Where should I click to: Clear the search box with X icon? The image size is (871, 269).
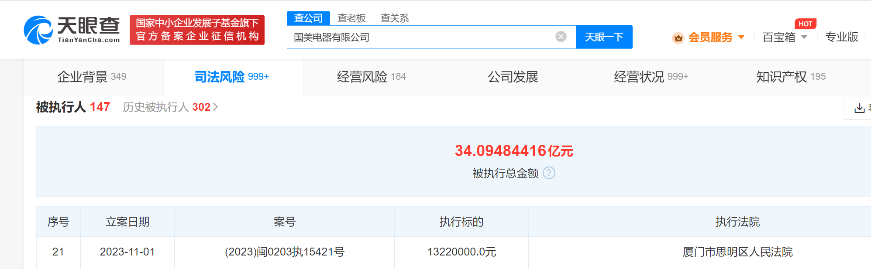tap(561, 37)
